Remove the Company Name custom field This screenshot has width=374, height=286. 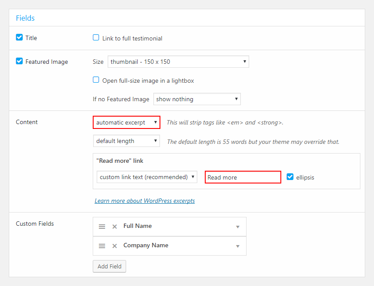tap(115, 246)
